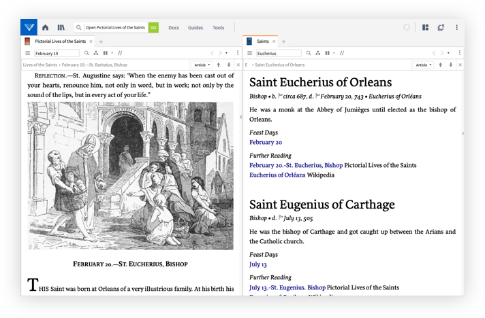Click the St. Eucherius engraving illustration
Image resolution: width=485 pixels, height=318 pixels.
pos(130,176)
